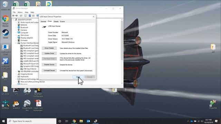Expand the Bluetooth node arrow
The image size is (221, 124).
[16, 28]
